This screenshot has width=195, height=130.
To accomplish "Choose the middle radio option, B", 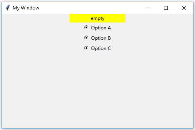I will pyautogui.click(x=86, y=38).
